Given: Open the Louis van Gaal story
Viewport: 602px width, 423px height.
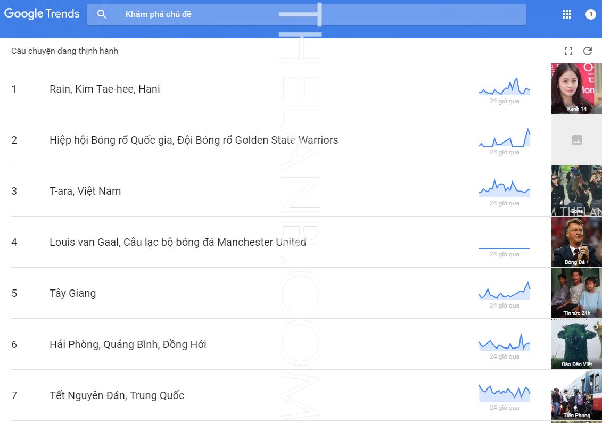Looking at the screenshot, I should (178, 242).
